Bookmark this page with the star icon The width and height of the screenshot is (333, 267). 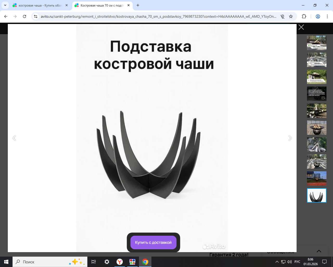pyautogui.click(x=291, y=16)
